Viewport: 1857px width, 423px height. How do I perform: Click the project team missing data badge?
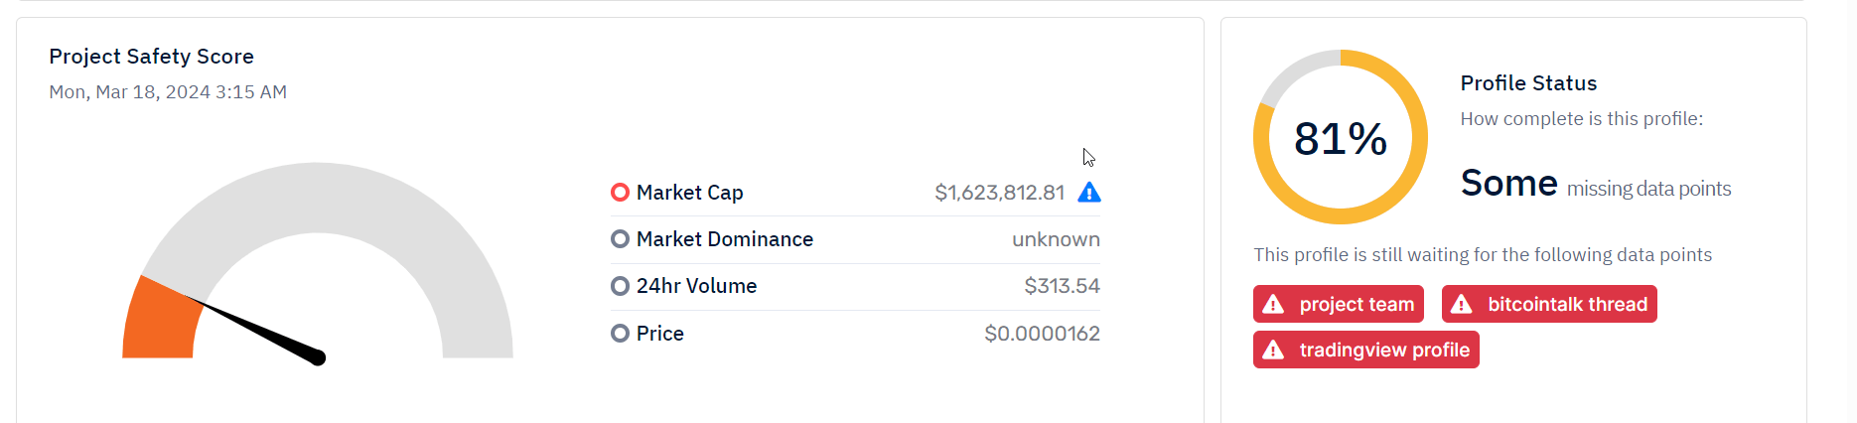tap(1339, 304)
